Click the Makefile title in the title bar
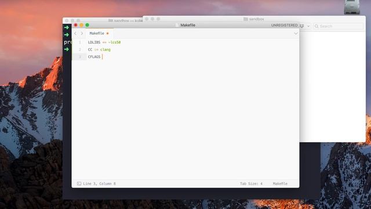Screen dimensions: 371x209 point(188,25)
